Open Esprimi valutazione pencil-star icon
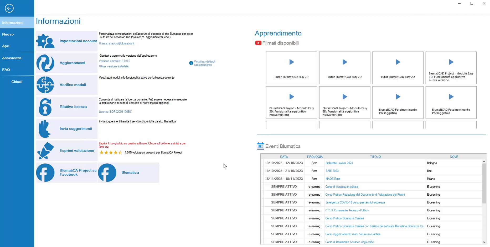The width and height of the screenshot is (490, 247). tap(45, 151)
